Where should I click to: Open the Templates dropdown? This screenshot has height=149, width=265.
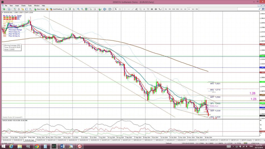pyautogui.click(x=110, y=9)
